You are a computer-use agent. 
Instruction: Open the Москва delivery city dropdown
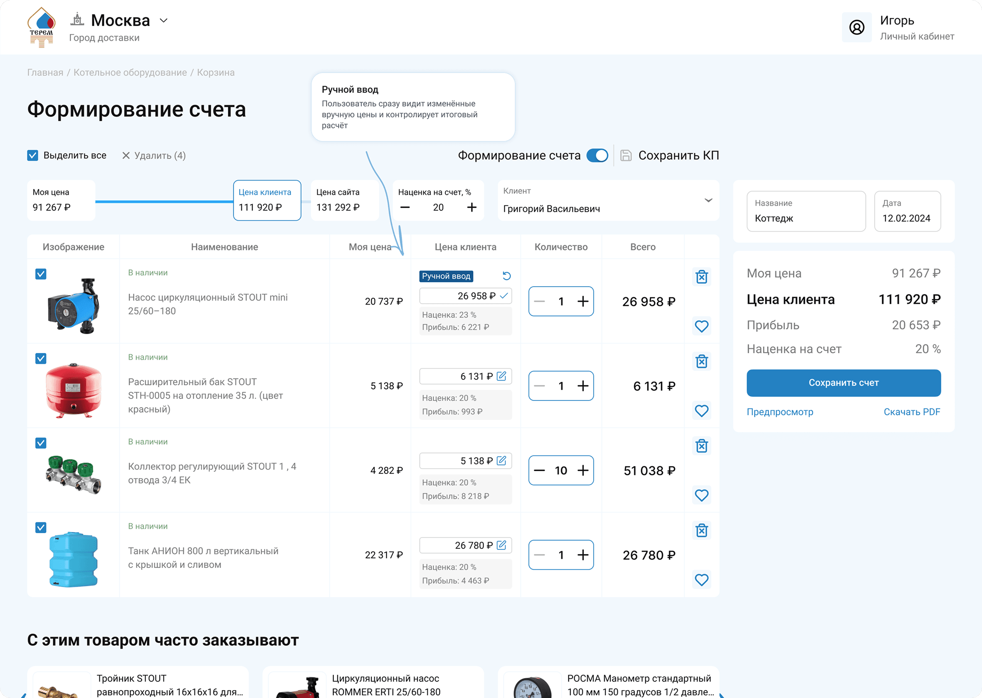pos(163,20)
